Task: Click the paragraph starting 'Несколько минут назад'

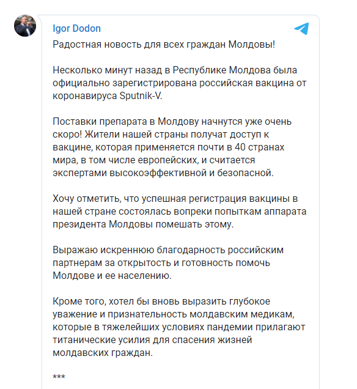Action: (x=180, y=83)
